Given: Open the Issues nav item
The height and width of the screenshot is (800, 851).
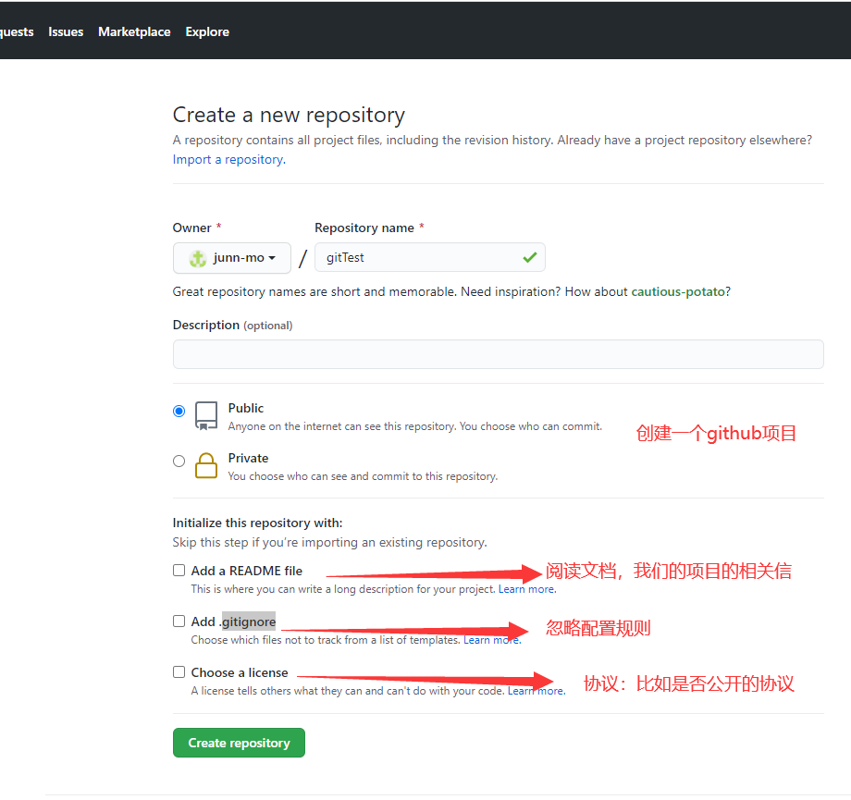Looking at the screenshot, I should [66, 32].
